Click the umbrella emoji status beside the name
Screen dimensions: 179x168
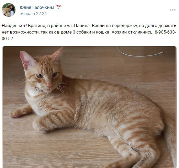[59, 7]
